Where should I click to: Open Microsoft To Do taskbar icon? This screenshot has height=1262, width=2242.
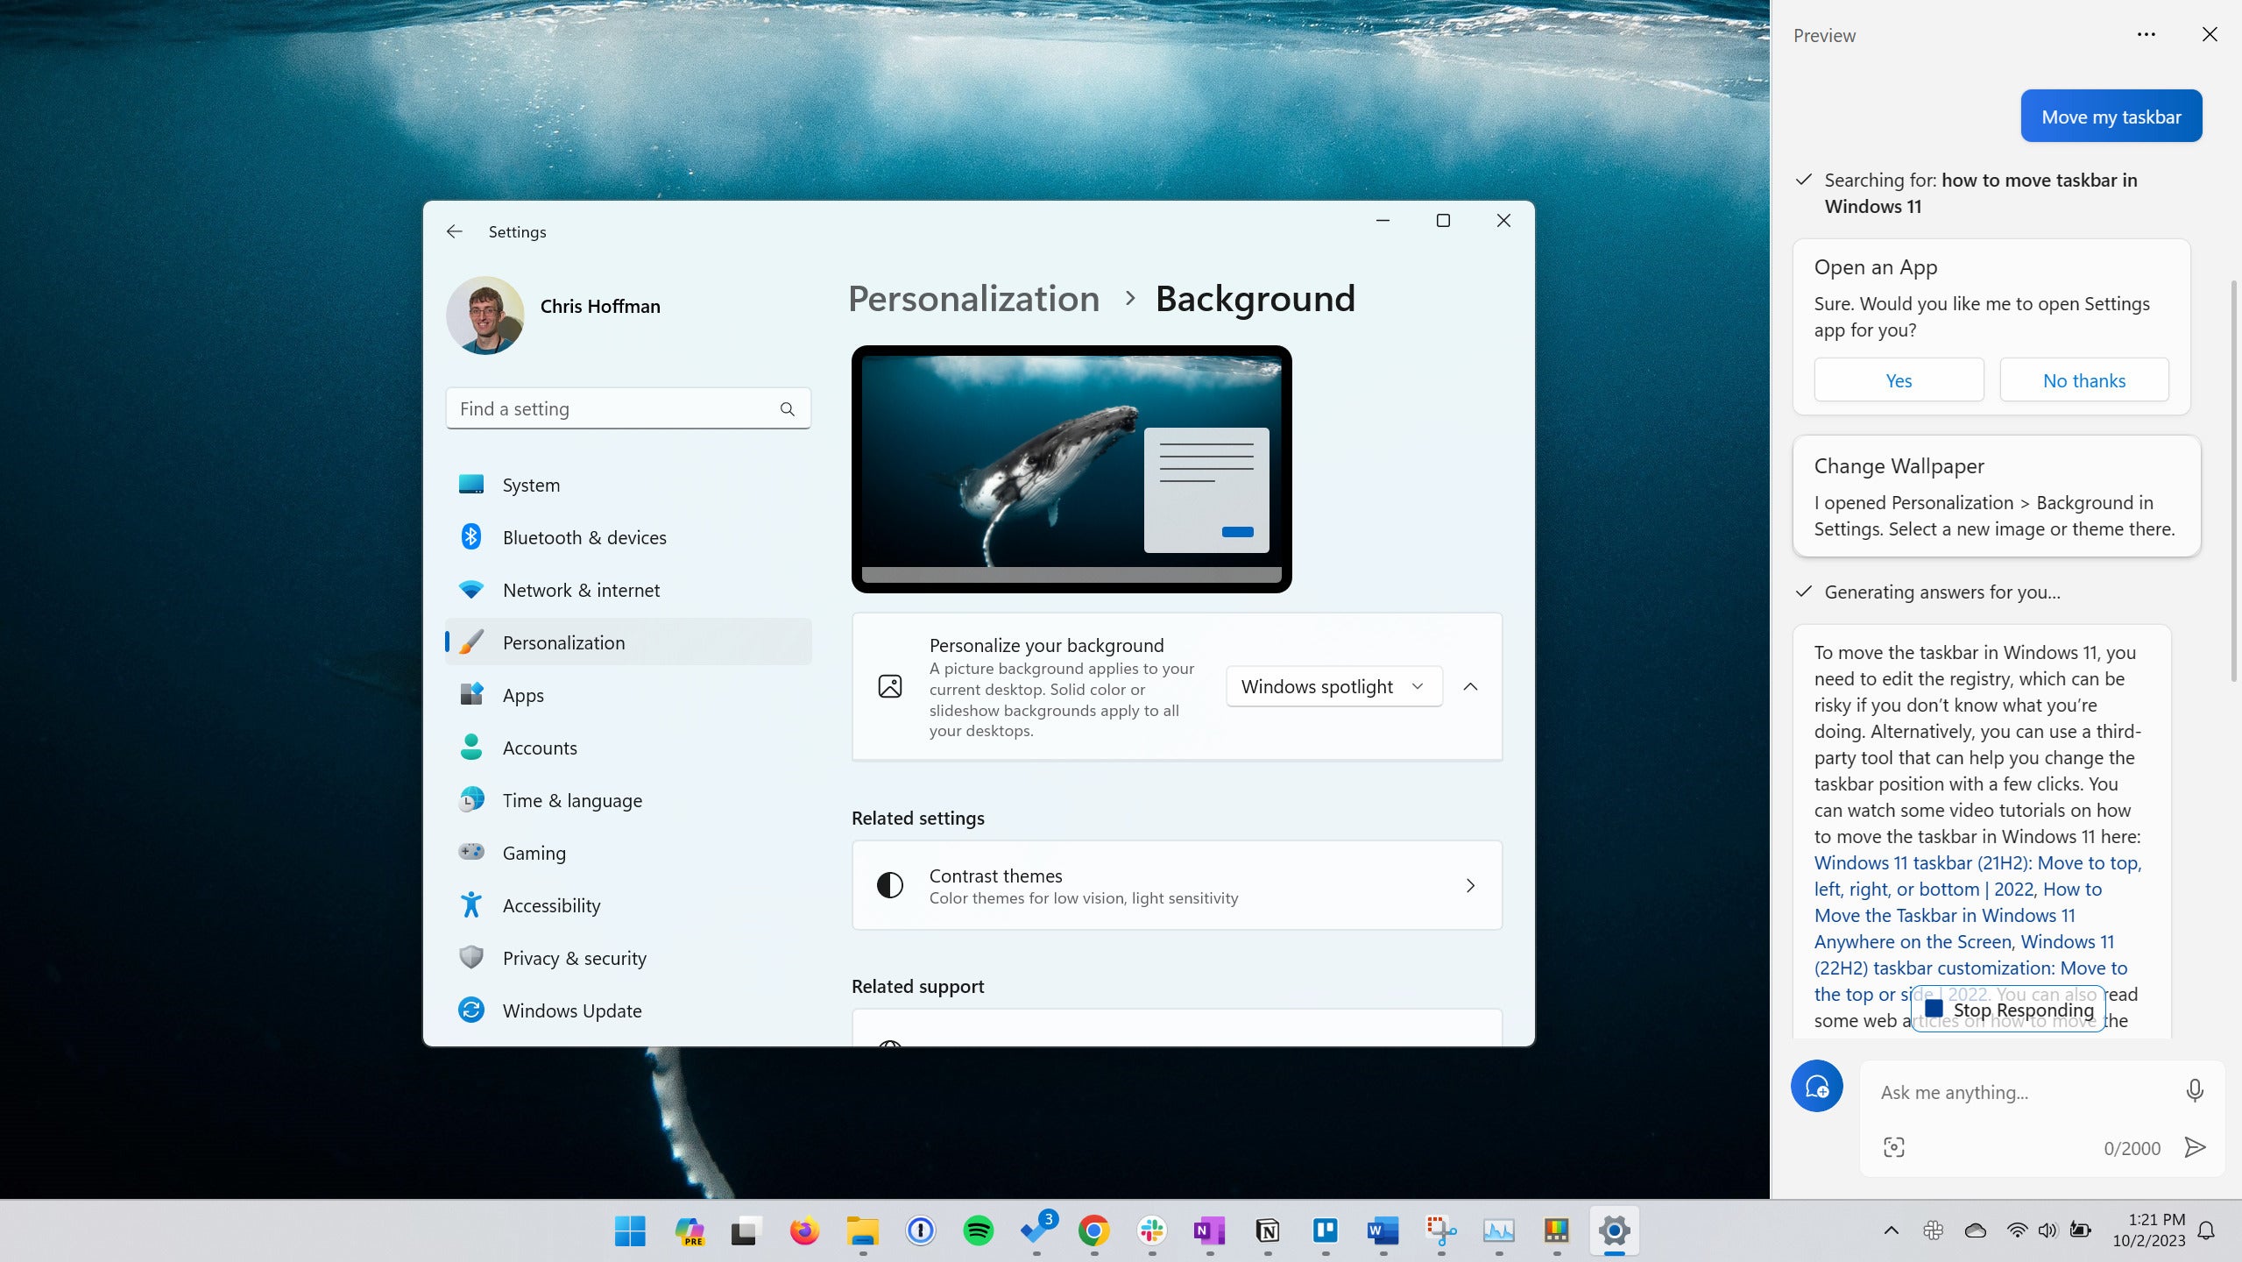[x=1036, y=1231]
